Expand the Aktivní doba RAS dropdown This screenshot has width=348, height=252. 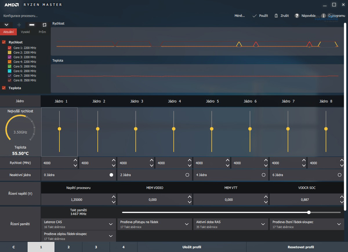pyautogui.click(x=263, y=224)
